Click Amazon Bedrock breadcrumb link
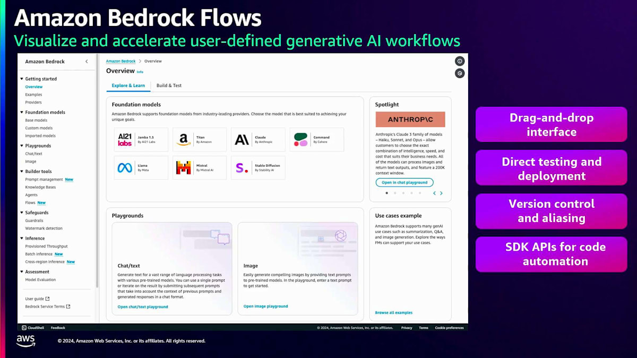637x358 pixels. (121, 61)
